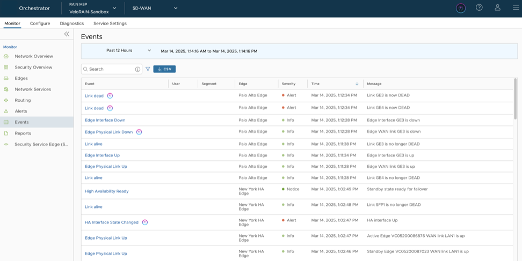Open the SD-WAN service dropdown
This screenshot has height=261, width=522.
(x=175, y=8)
